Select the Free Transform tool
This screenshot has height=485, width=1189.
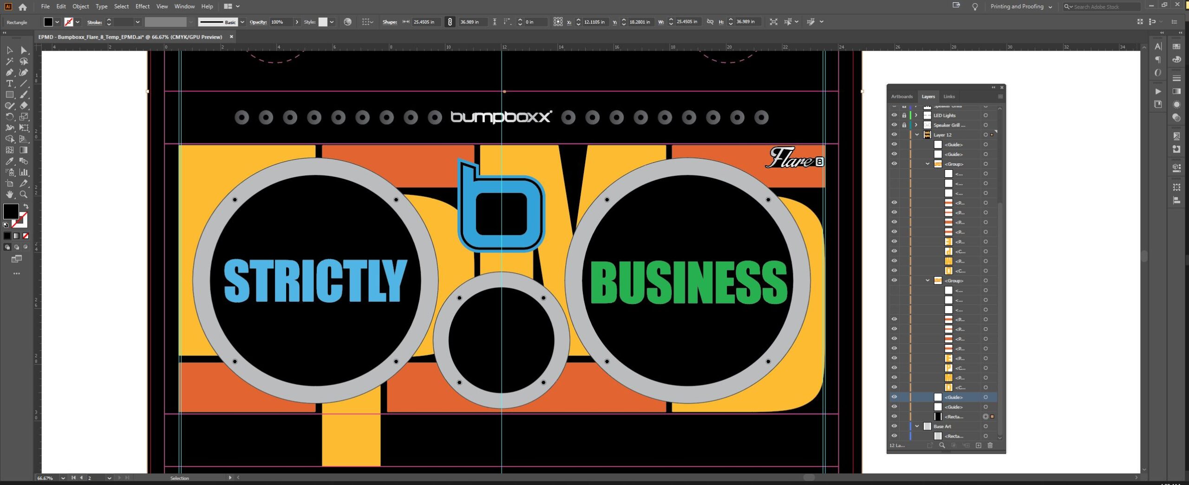pyautogui.click(x=24, y=128)
